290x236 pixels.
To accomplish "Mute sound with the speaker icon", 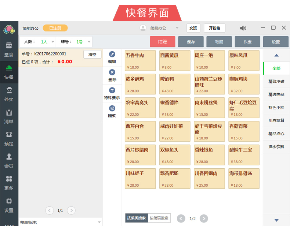I will 243,28.
